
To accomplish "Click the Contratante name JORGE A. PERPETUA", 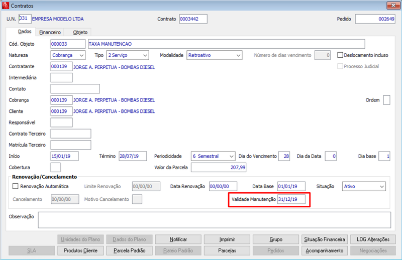I will [114, 67].
